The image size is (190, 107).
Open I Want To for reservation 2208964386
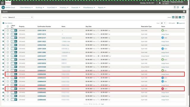click(14, 74)
